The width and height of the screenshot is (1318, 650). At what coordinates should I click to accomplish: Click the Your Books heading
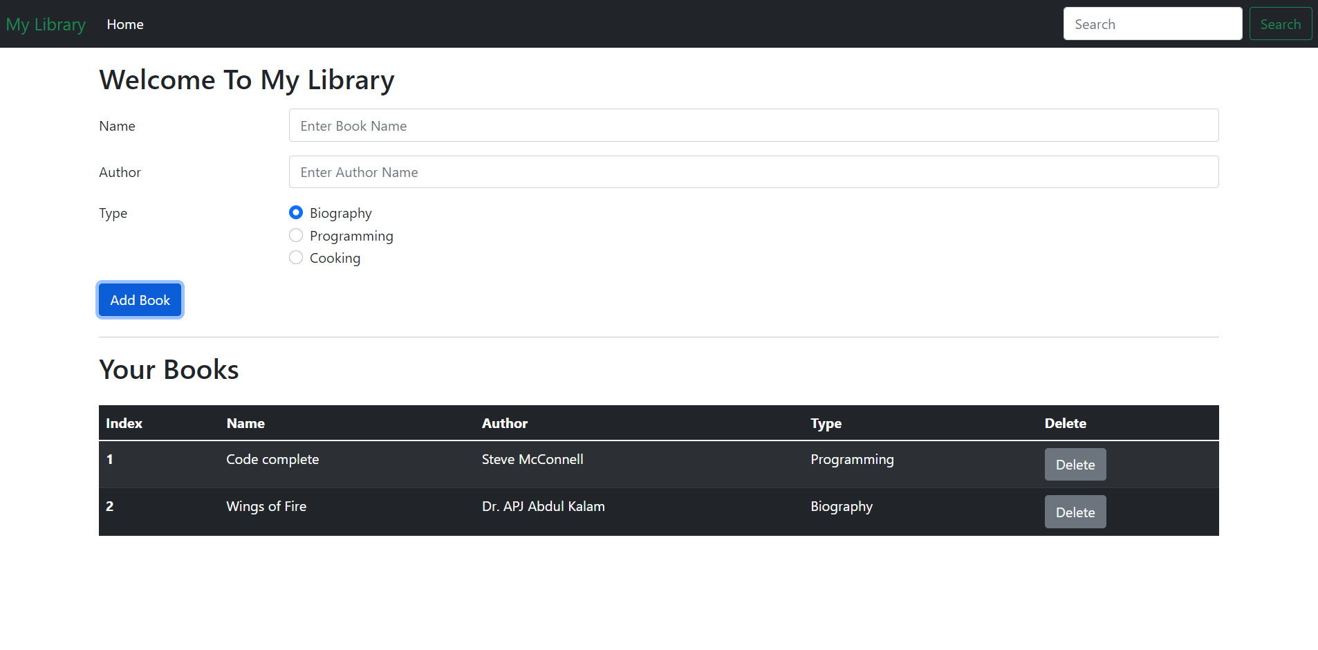[169, 369]
